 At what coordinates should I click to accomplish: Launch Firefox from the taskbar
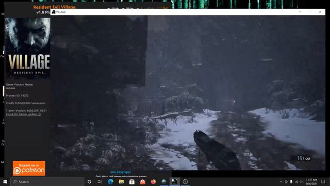click(153, 181)
